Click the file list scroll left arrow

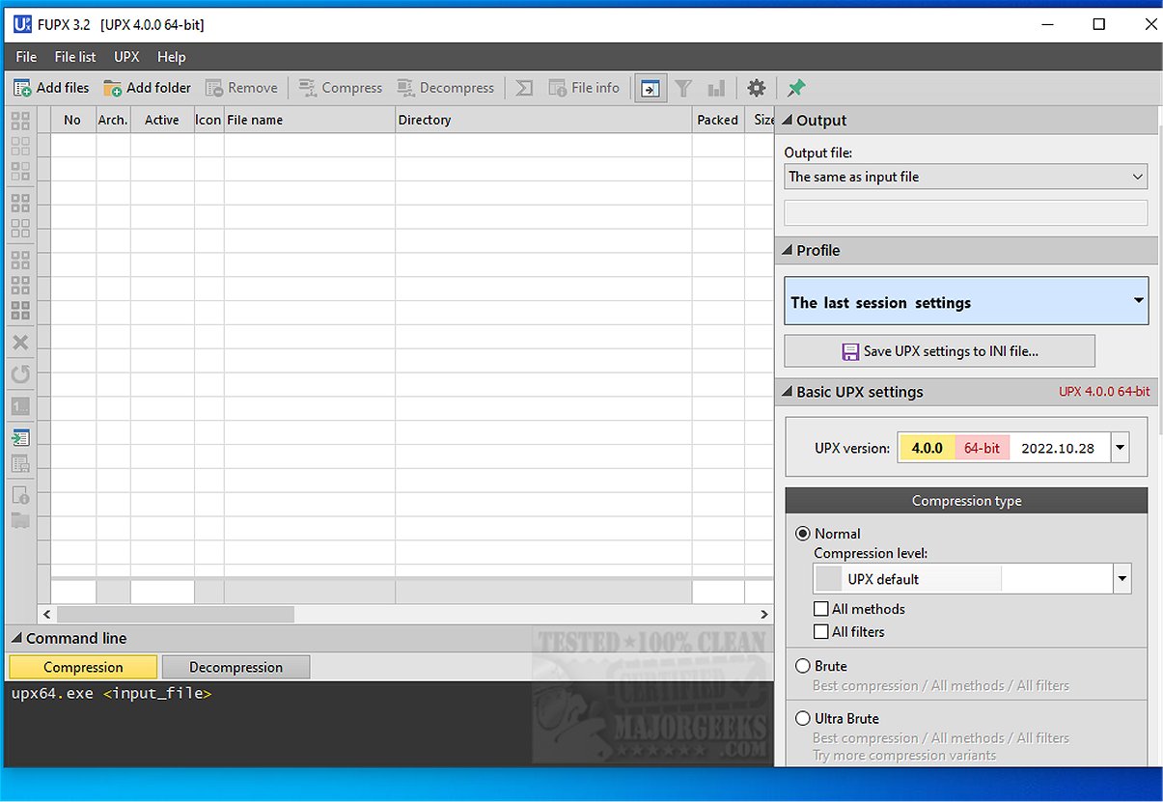[46, 614]
